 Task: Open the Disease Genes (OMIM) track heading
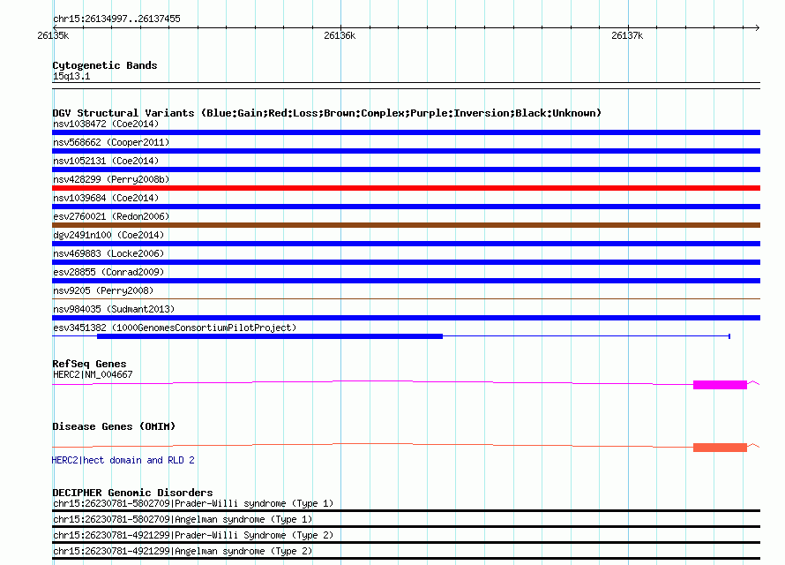113,426
